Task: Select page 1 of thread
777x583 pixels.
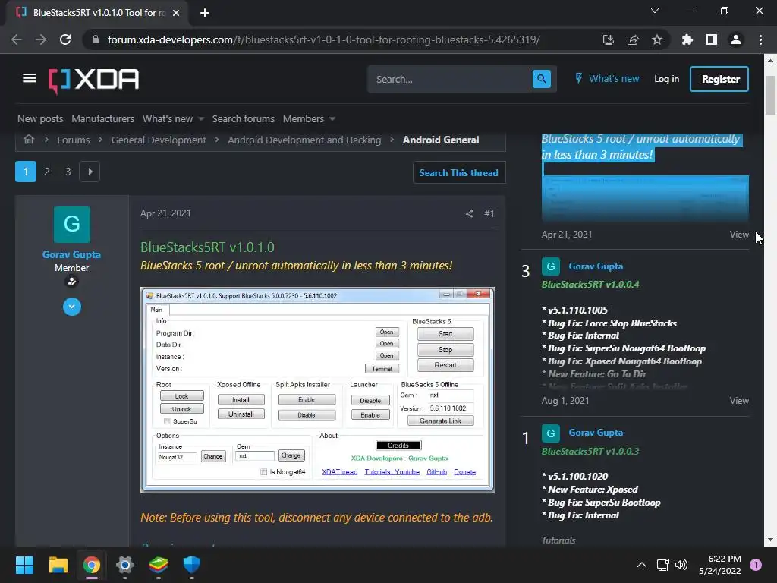Action: point(26,172)
